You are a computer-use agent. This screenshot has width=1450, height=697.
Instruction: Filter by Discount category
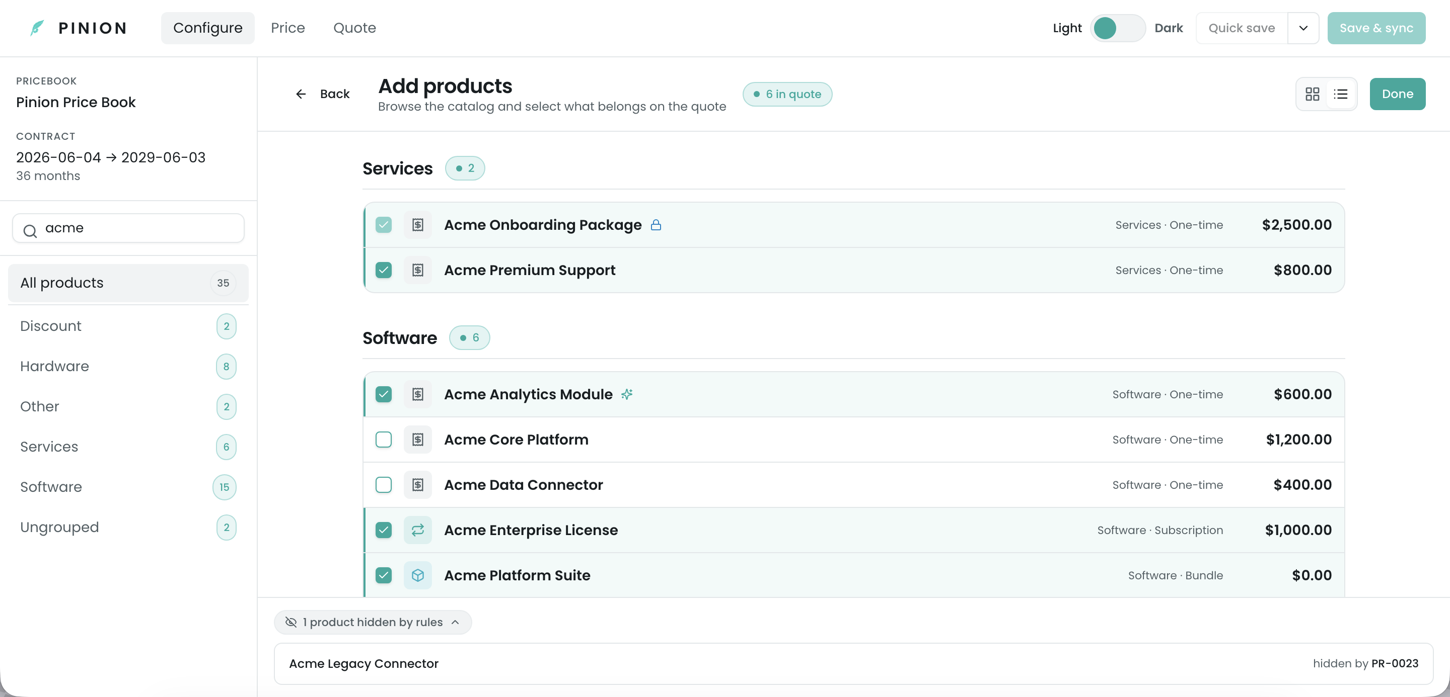[128, 326]
